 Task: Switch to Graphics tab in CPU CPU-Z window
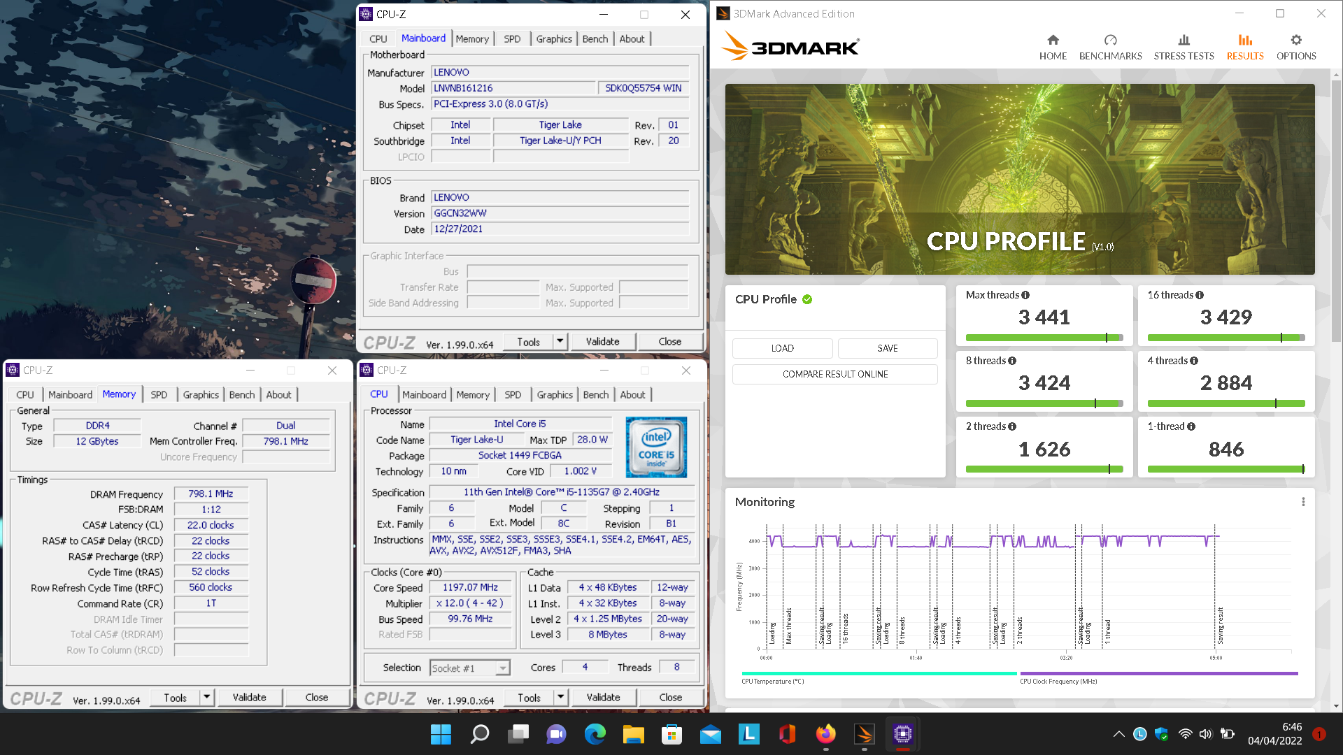(555, 395)
